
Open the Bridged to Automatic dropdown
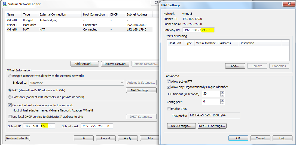[122, 83]
